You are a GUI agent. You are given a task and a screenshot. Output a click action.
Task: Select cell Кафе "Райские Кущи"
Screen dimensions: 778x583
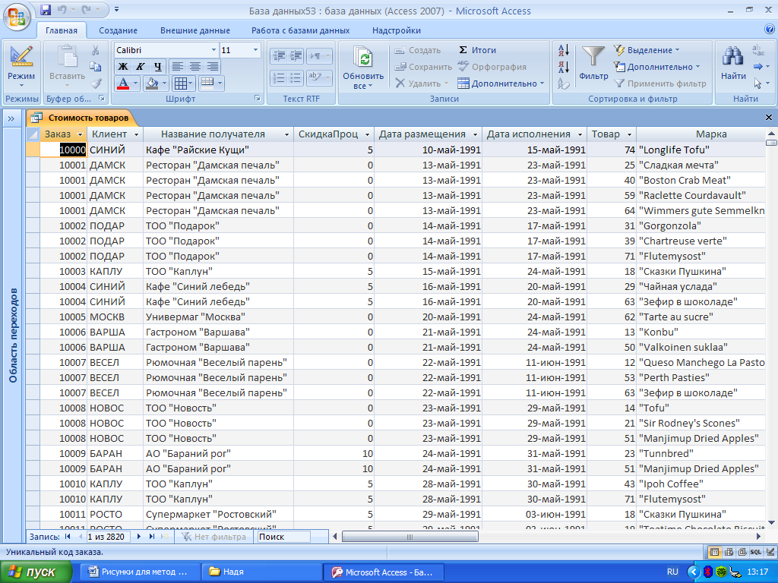pos(218,150)
